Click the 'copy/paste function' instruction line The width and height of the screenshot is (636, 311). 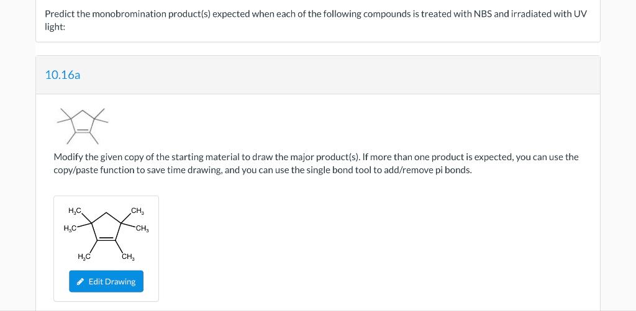(x=263, y=170)
